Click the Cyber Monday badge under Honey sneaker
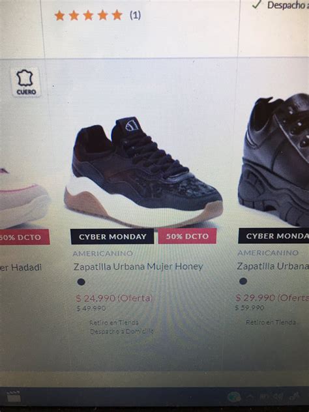Screen dimensions: 309x412 pos(112,237)
